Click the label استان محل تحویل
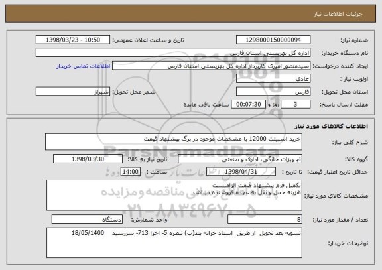Viewport: 382px width, 270px height. click(x=345, y=92)
